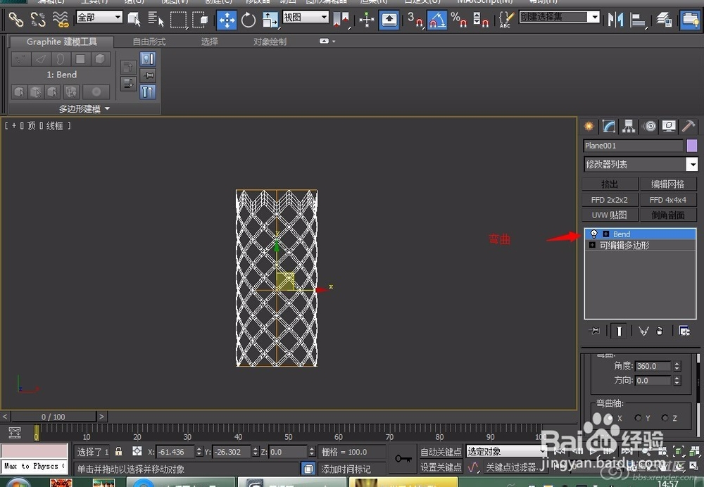Click the 角度 value field 360.0
The height and width of the screenshot is (487, 704).
(x=654, y=366)
